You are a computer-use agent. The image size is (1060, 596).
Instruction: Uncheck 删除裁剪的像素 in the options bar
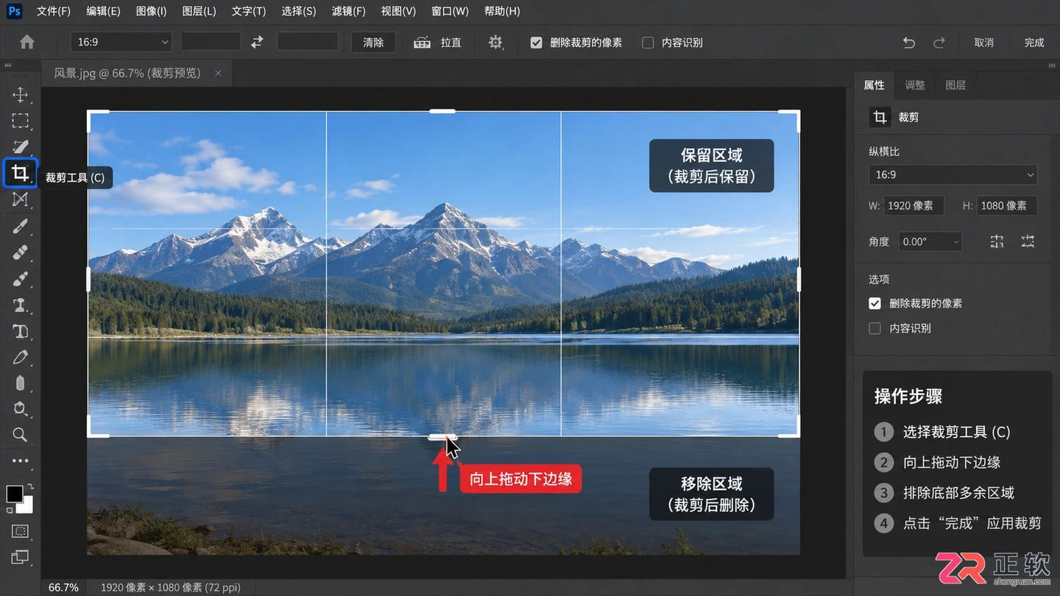coord(537,43)
